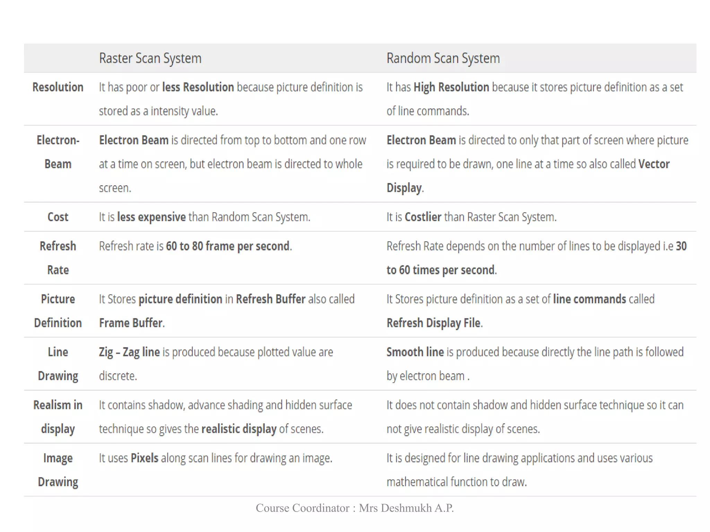
Task: Click bold text 'Costlier'
Action: (x=423, y=217)
